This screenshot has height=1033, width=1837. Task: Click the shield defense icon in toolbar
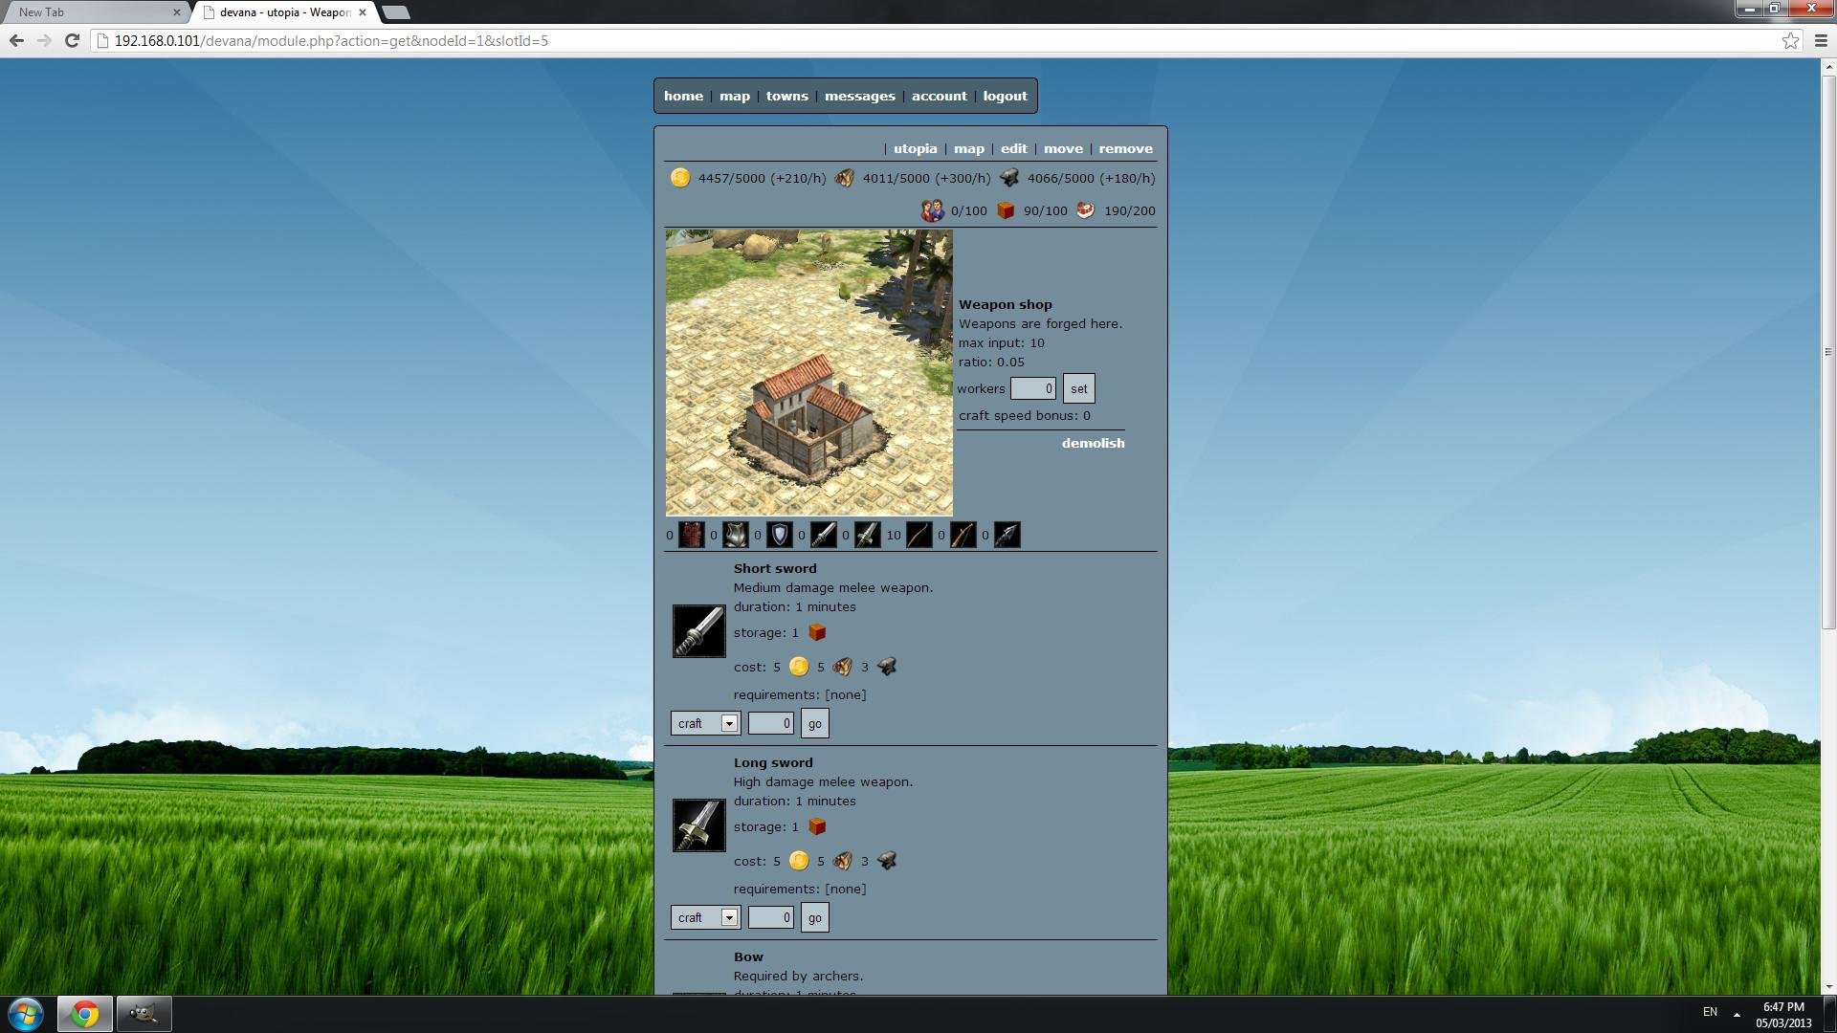(x=781, y=535)
